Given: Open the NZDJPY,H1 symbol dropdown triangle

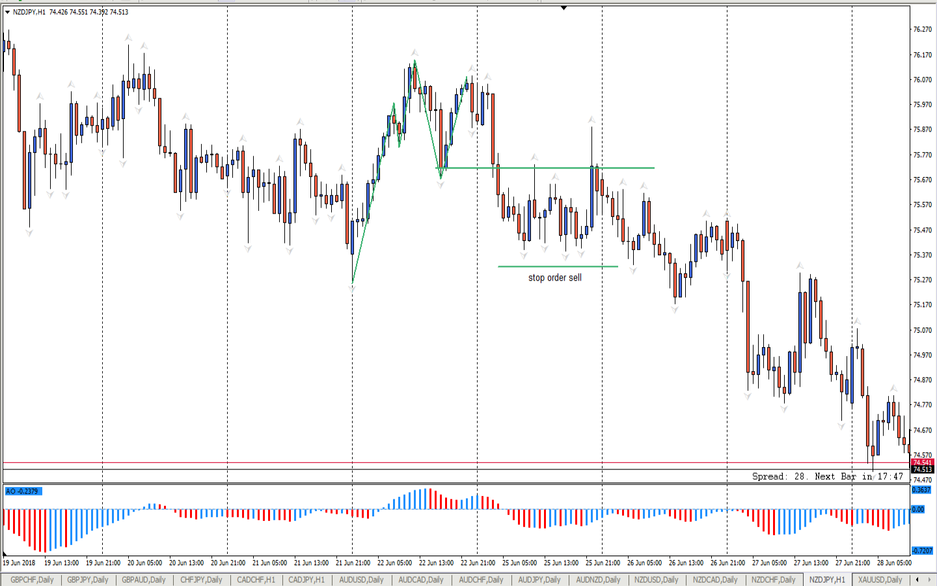Looking at the screenshot, I should pyautogui.click(x=7, y=12).
